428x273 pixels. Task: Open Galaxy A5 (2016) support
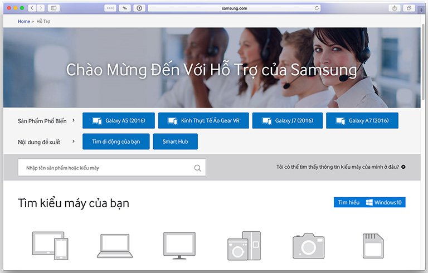[x=119, y=120]
